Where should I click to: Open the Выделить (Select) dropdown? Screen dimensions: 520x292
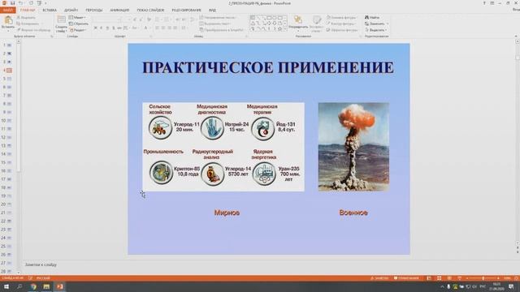tap(376, 30)
